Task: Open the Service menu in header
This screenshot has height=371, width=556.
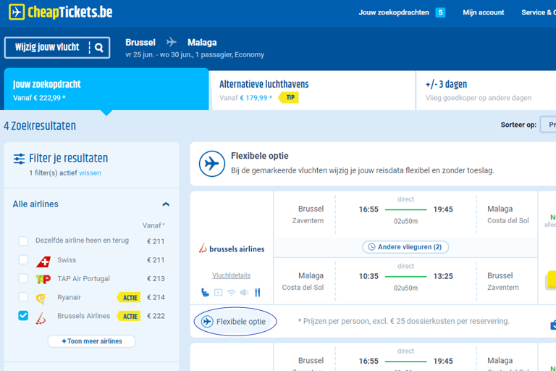Action: point(539,12)
